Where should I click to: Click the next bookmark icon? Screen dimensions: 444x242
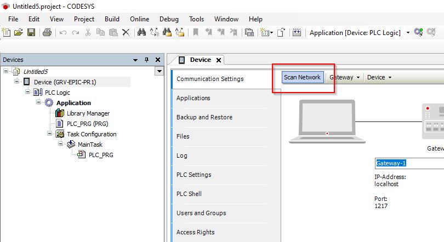point(221,32)
